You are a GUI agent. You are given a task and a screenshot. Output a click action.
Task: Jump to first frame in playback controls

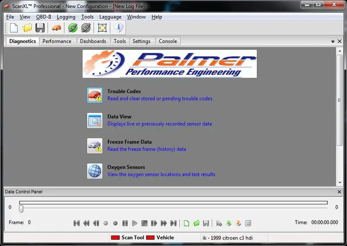pos(77,223)
